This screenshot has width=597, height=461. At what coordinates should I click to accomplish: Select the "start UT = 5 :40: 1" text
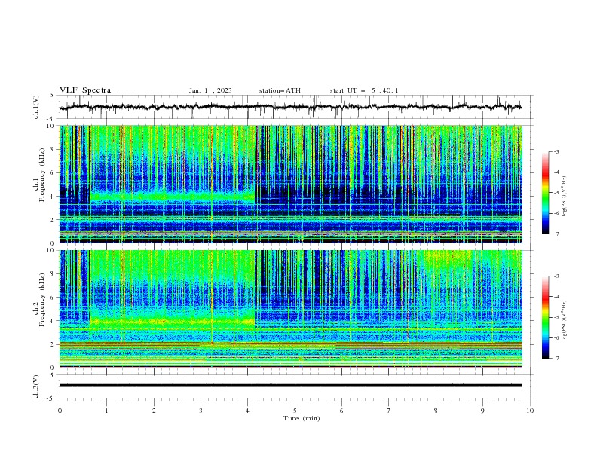pyautogui.click(x=364, y=90)
